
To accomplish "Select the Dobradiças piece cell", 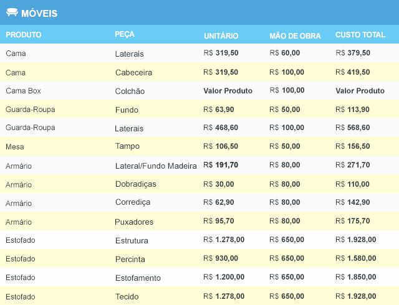I will click(x=136, y=184).
